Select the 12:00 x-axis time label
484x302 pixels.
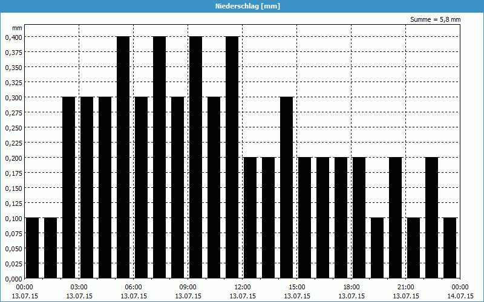[x=243, y=287]
